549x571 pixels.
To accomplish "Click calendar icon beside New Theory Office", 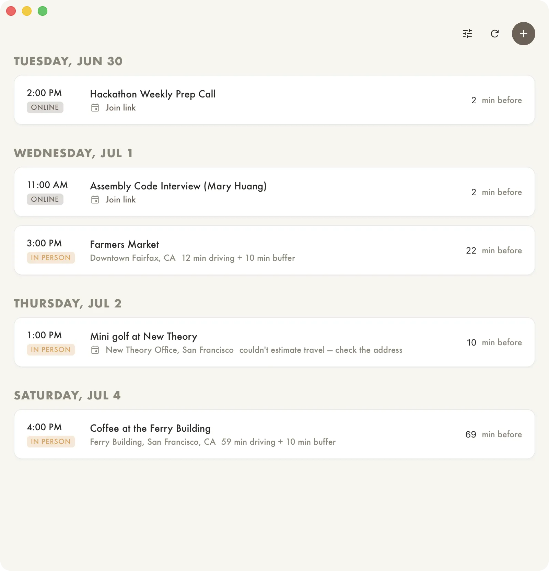I will click(95, 350).
